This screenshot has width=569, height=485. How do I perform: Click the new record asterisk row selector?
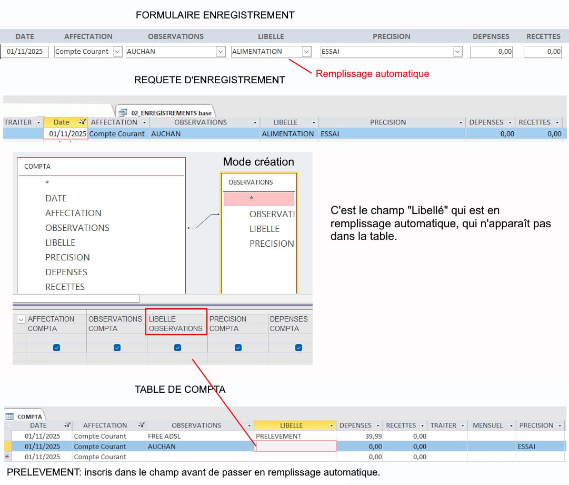7,457
